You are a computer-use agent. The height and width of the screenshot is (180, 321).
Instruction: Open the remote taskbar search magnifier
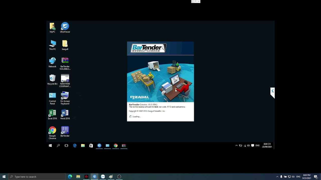tap(58, 145)
